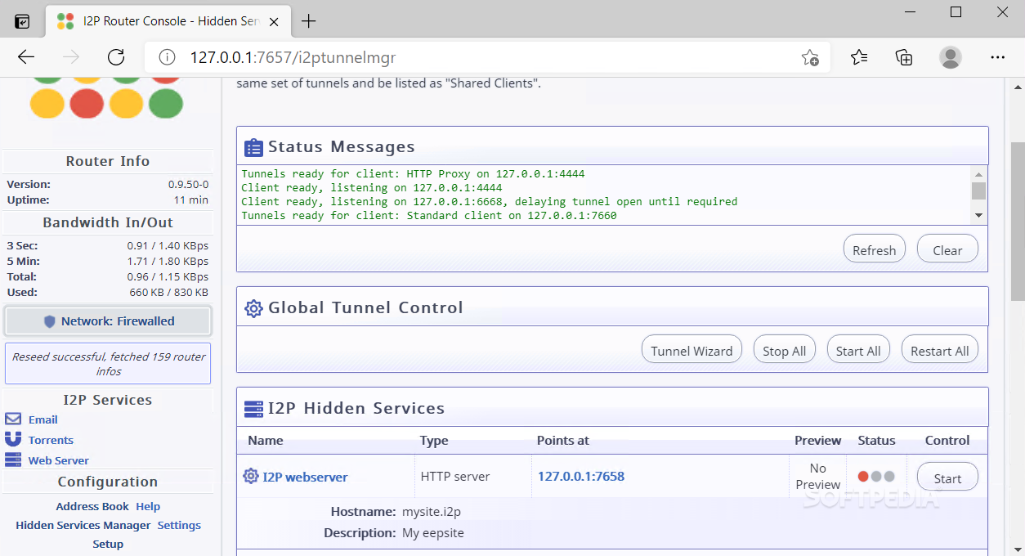
Task: Click the 'No Preview' cell
Action: [x=818, y=476]
